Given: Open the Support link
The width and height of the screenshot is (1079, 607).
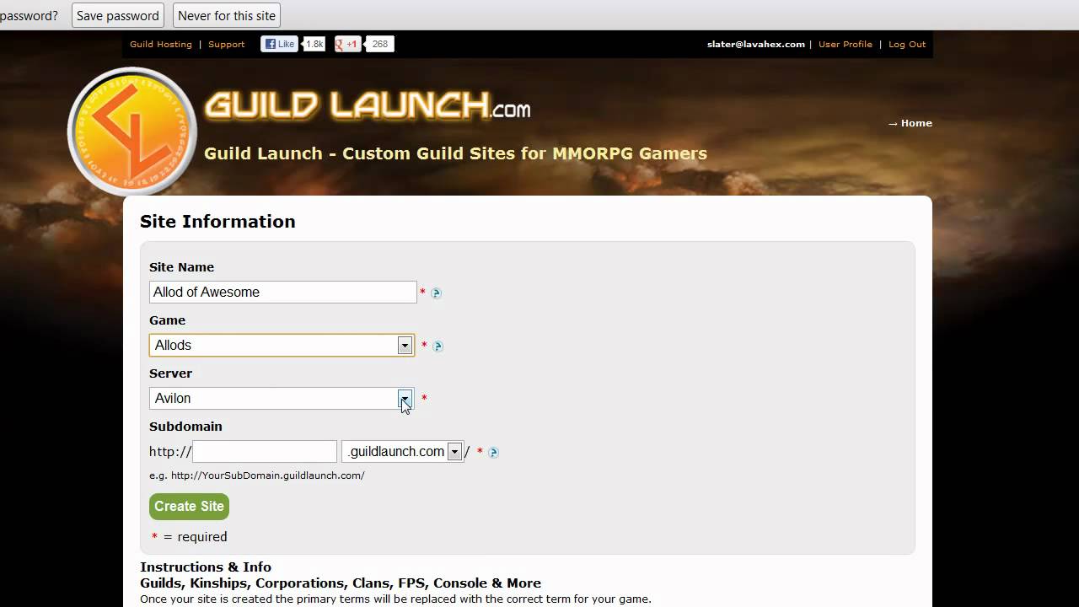Looking at the screenshot, I should pos(227,44).
